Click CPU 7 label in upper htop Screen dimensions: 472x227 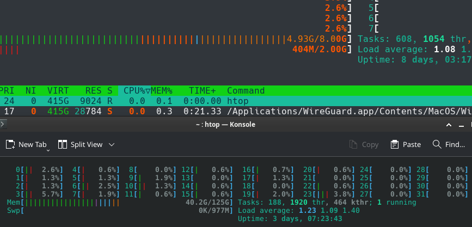(x=371, y=29)
